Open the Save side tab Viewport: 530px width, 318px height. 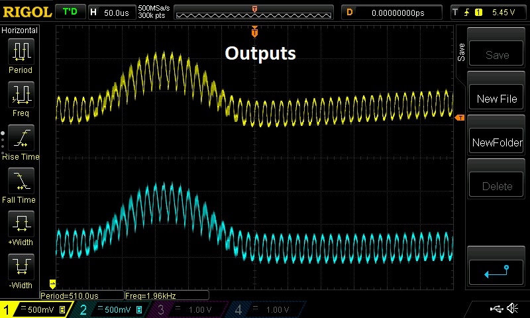point(461,52)
